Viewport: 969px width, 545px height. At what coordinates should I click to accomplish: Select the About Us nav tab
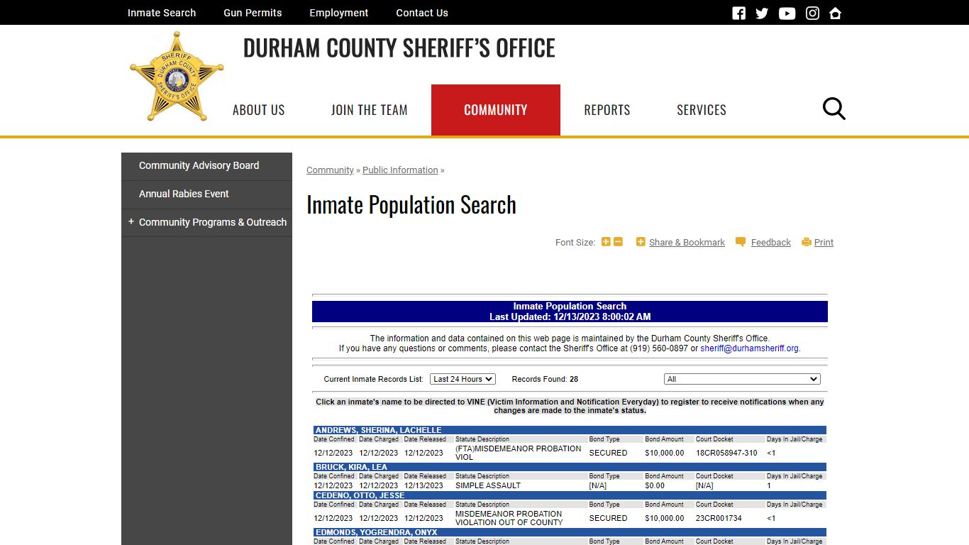coord(259,110)
